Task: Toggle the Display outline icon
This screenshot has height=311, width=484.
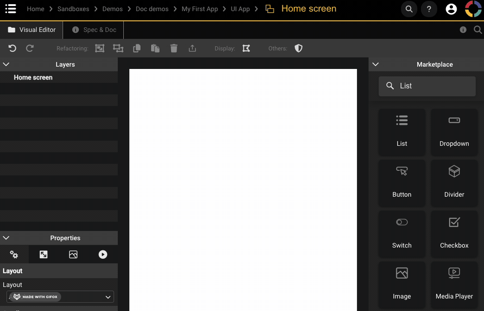Action: pyautogui.click(x=246, y=48)
